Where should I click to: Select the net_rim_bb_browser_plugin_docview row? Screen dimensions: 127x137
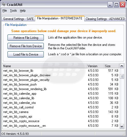pos(61,75)
